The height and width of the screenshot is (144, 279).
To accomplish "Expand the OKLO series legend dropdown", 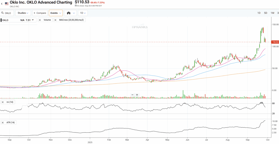I will [33, 20].
